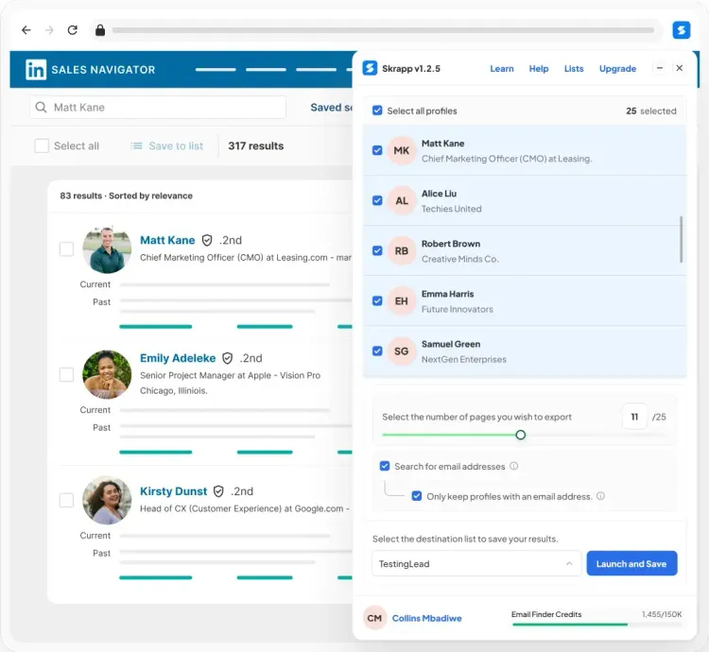Click the 317 results text
Screen dimensions: 709x652
[x=256, y=146]
